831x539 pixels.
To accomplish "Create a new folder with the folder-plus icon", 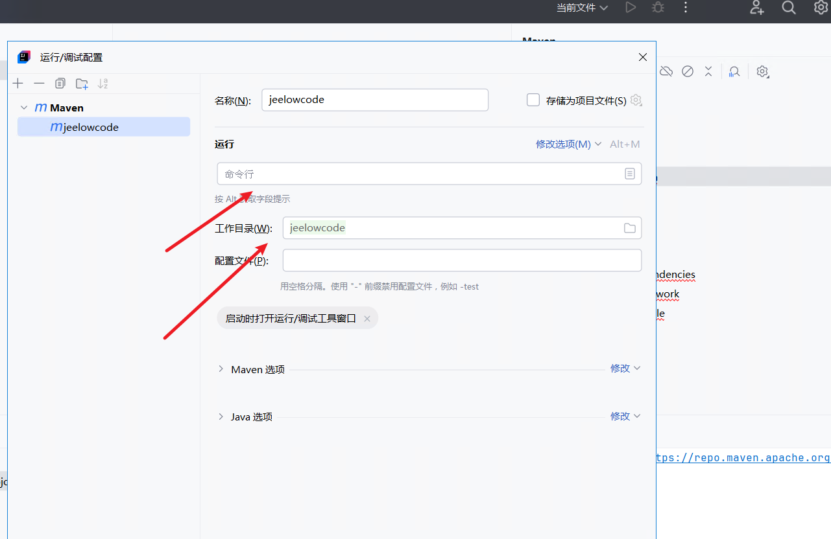I will pyautogui.click(x=82, y=84).
